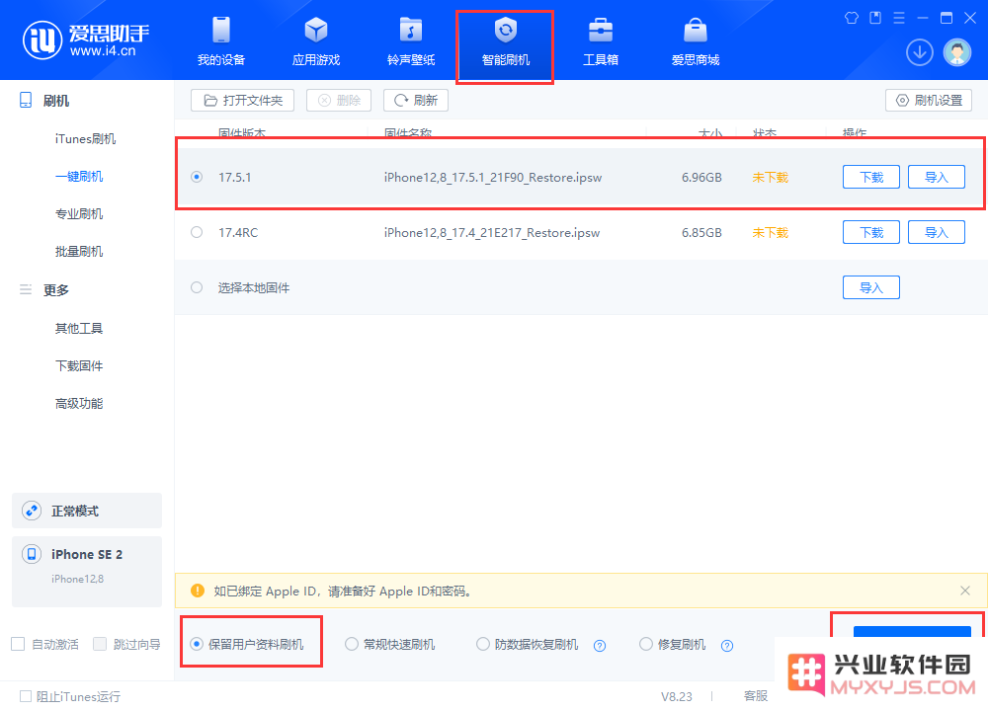The width and height of the screenshot is (988, 711).
Task: Import firmware for 17.4RC row
Action: pyautogui.click(x=937, y=232)
